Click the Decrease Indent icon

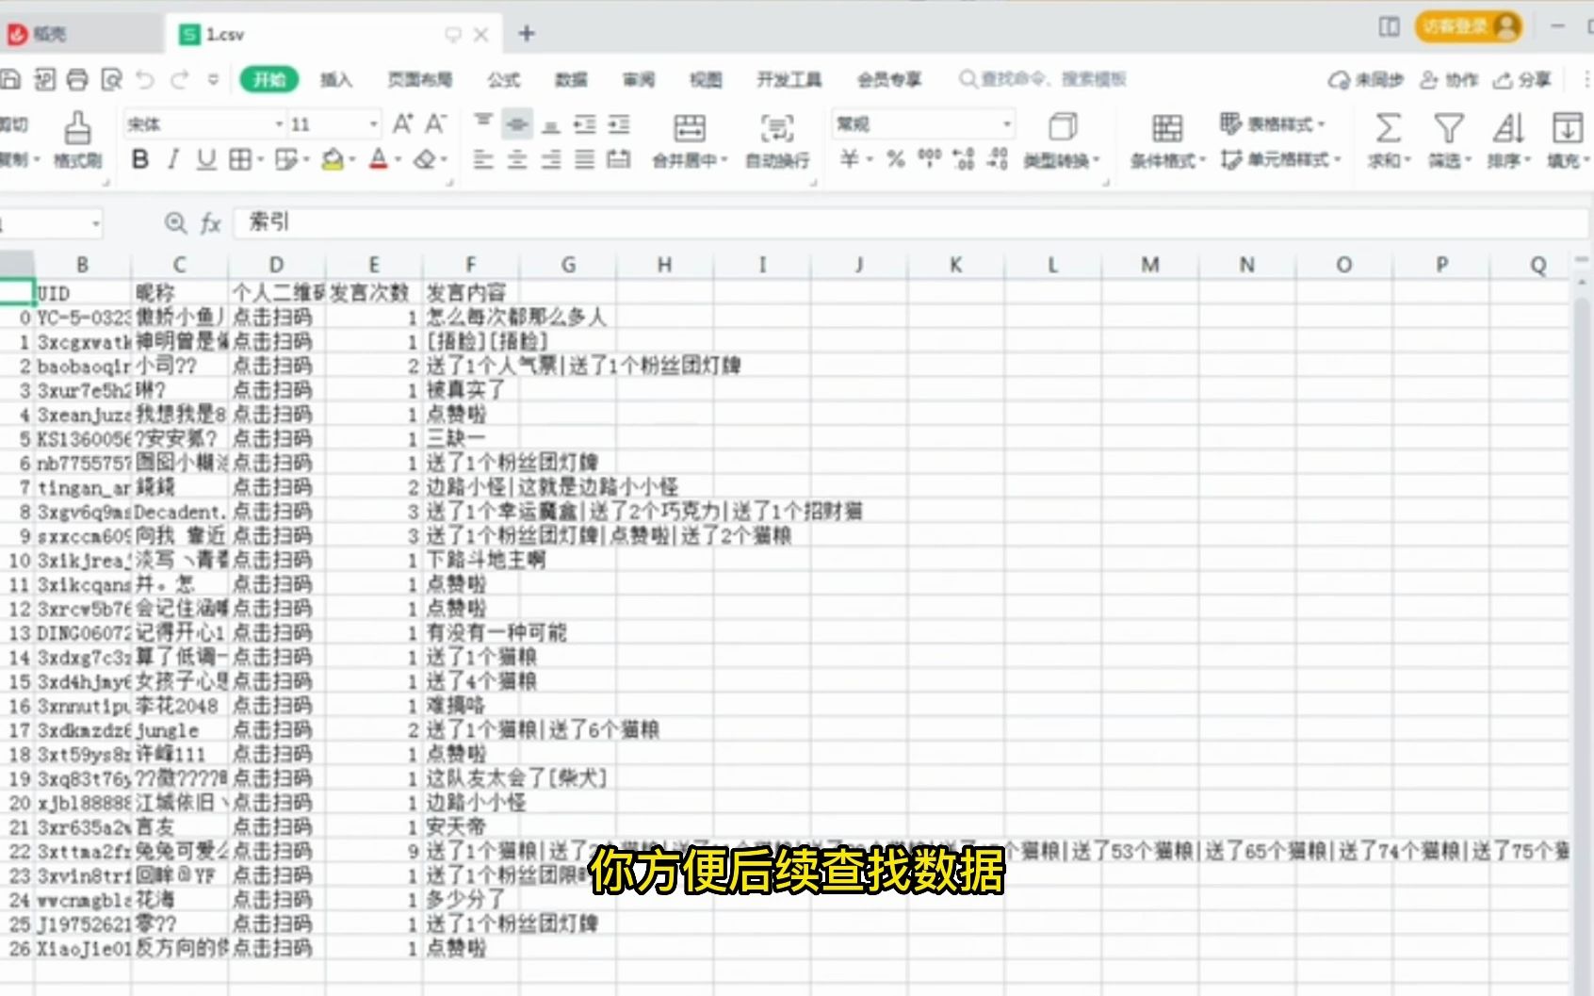point(585,123)
